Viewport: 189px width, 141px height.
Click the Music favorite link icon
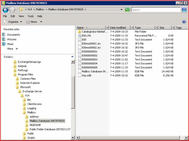coord(4,44)
